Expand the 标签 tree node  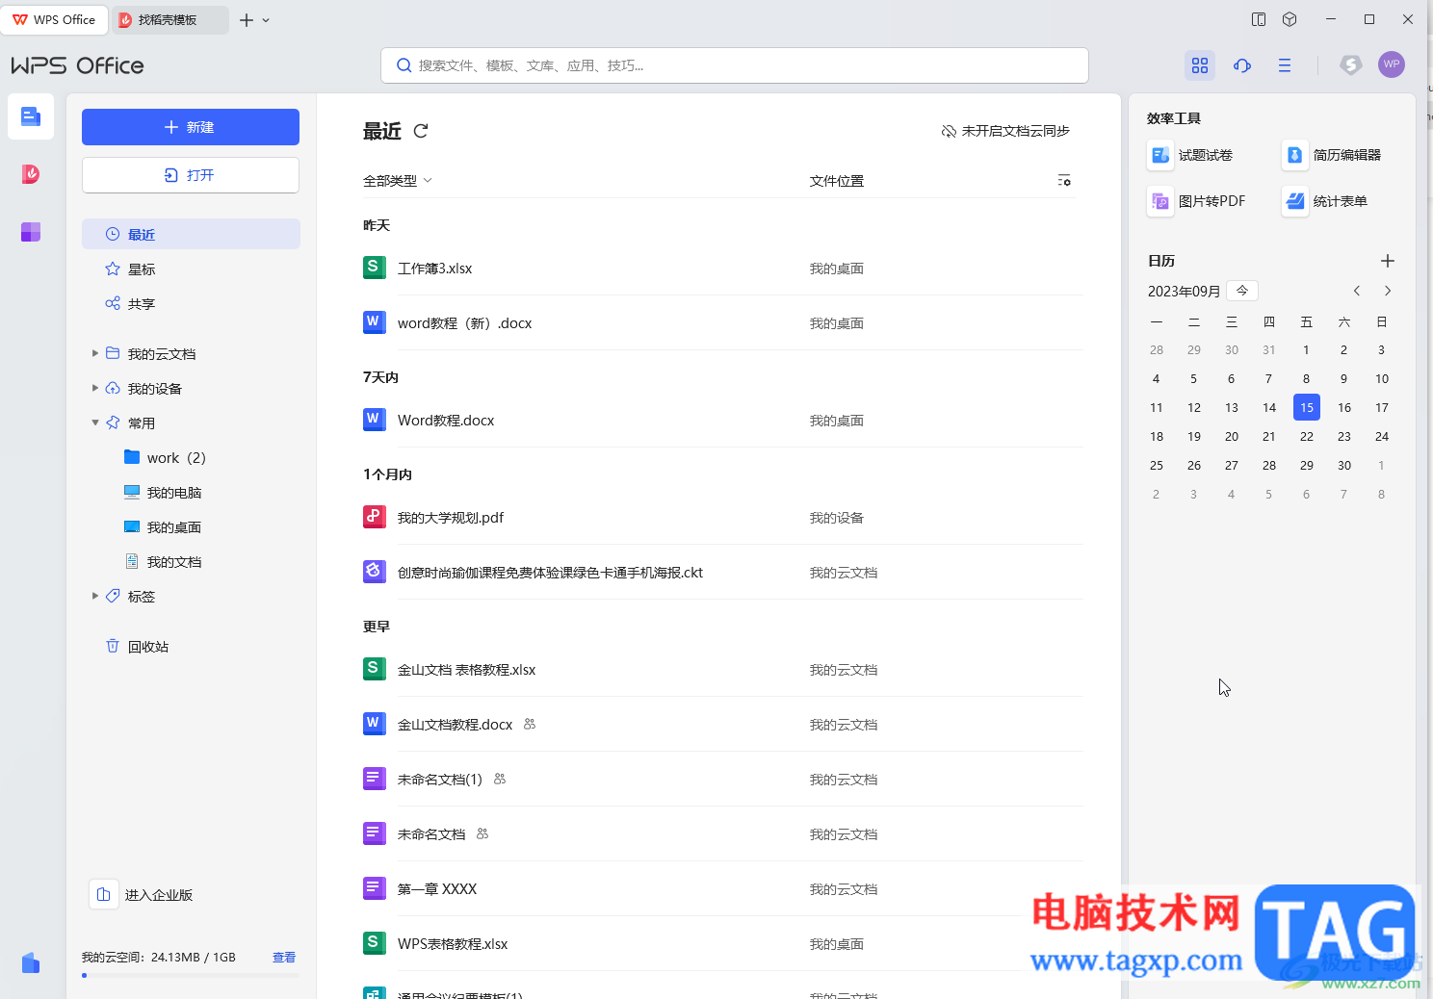[x=95, y=596]
